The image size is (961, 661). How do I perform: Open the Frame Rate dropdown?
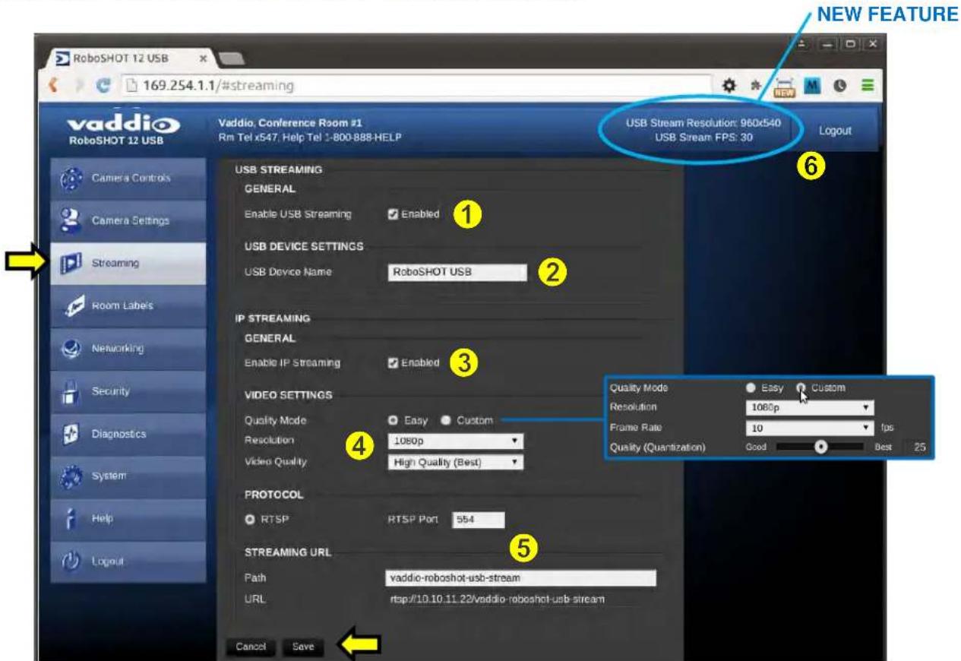[x=810, y=428]
